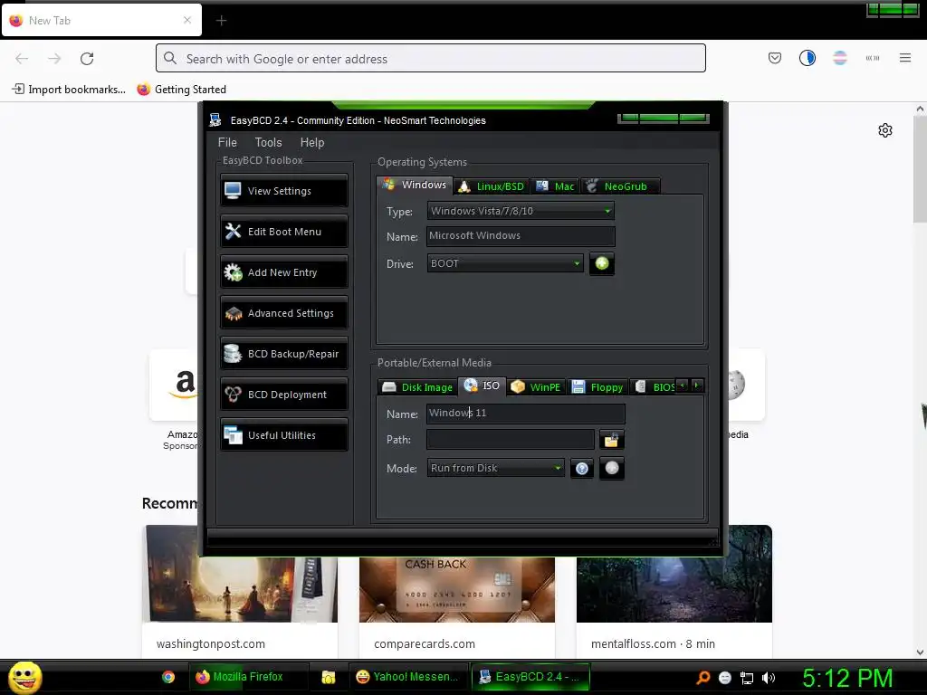Click the browse folder icon next to Path
The width and height of the screenshot is (927, 695).
click(x=611, y=440)
